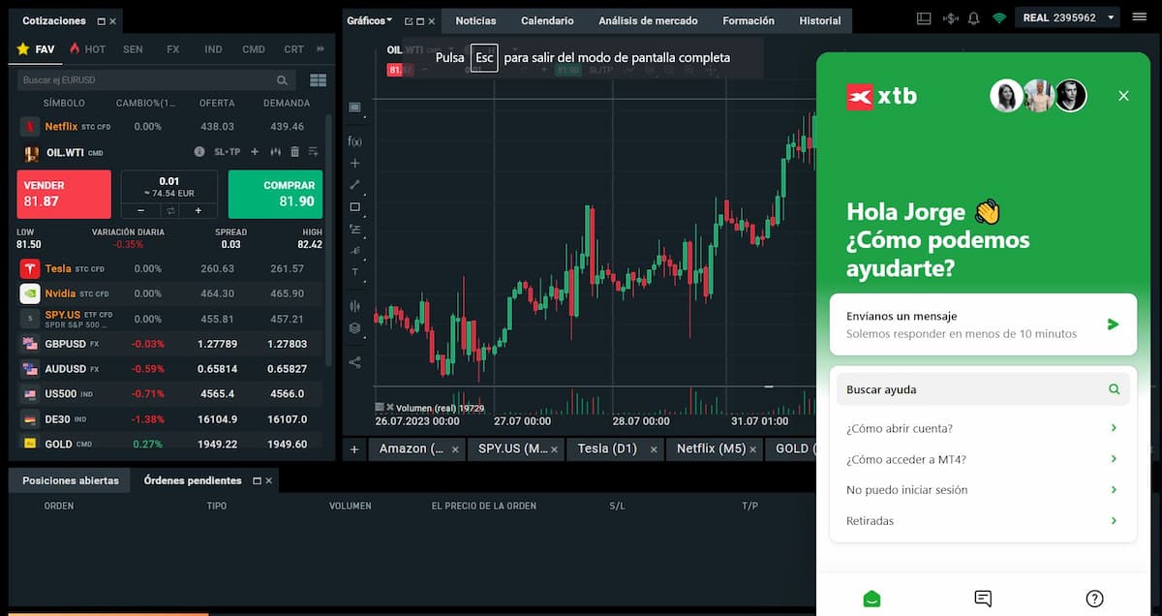The image size is (1162, 616).
Task: Click the Buscar ej EURUSD search field
Action: pos(145,80)
